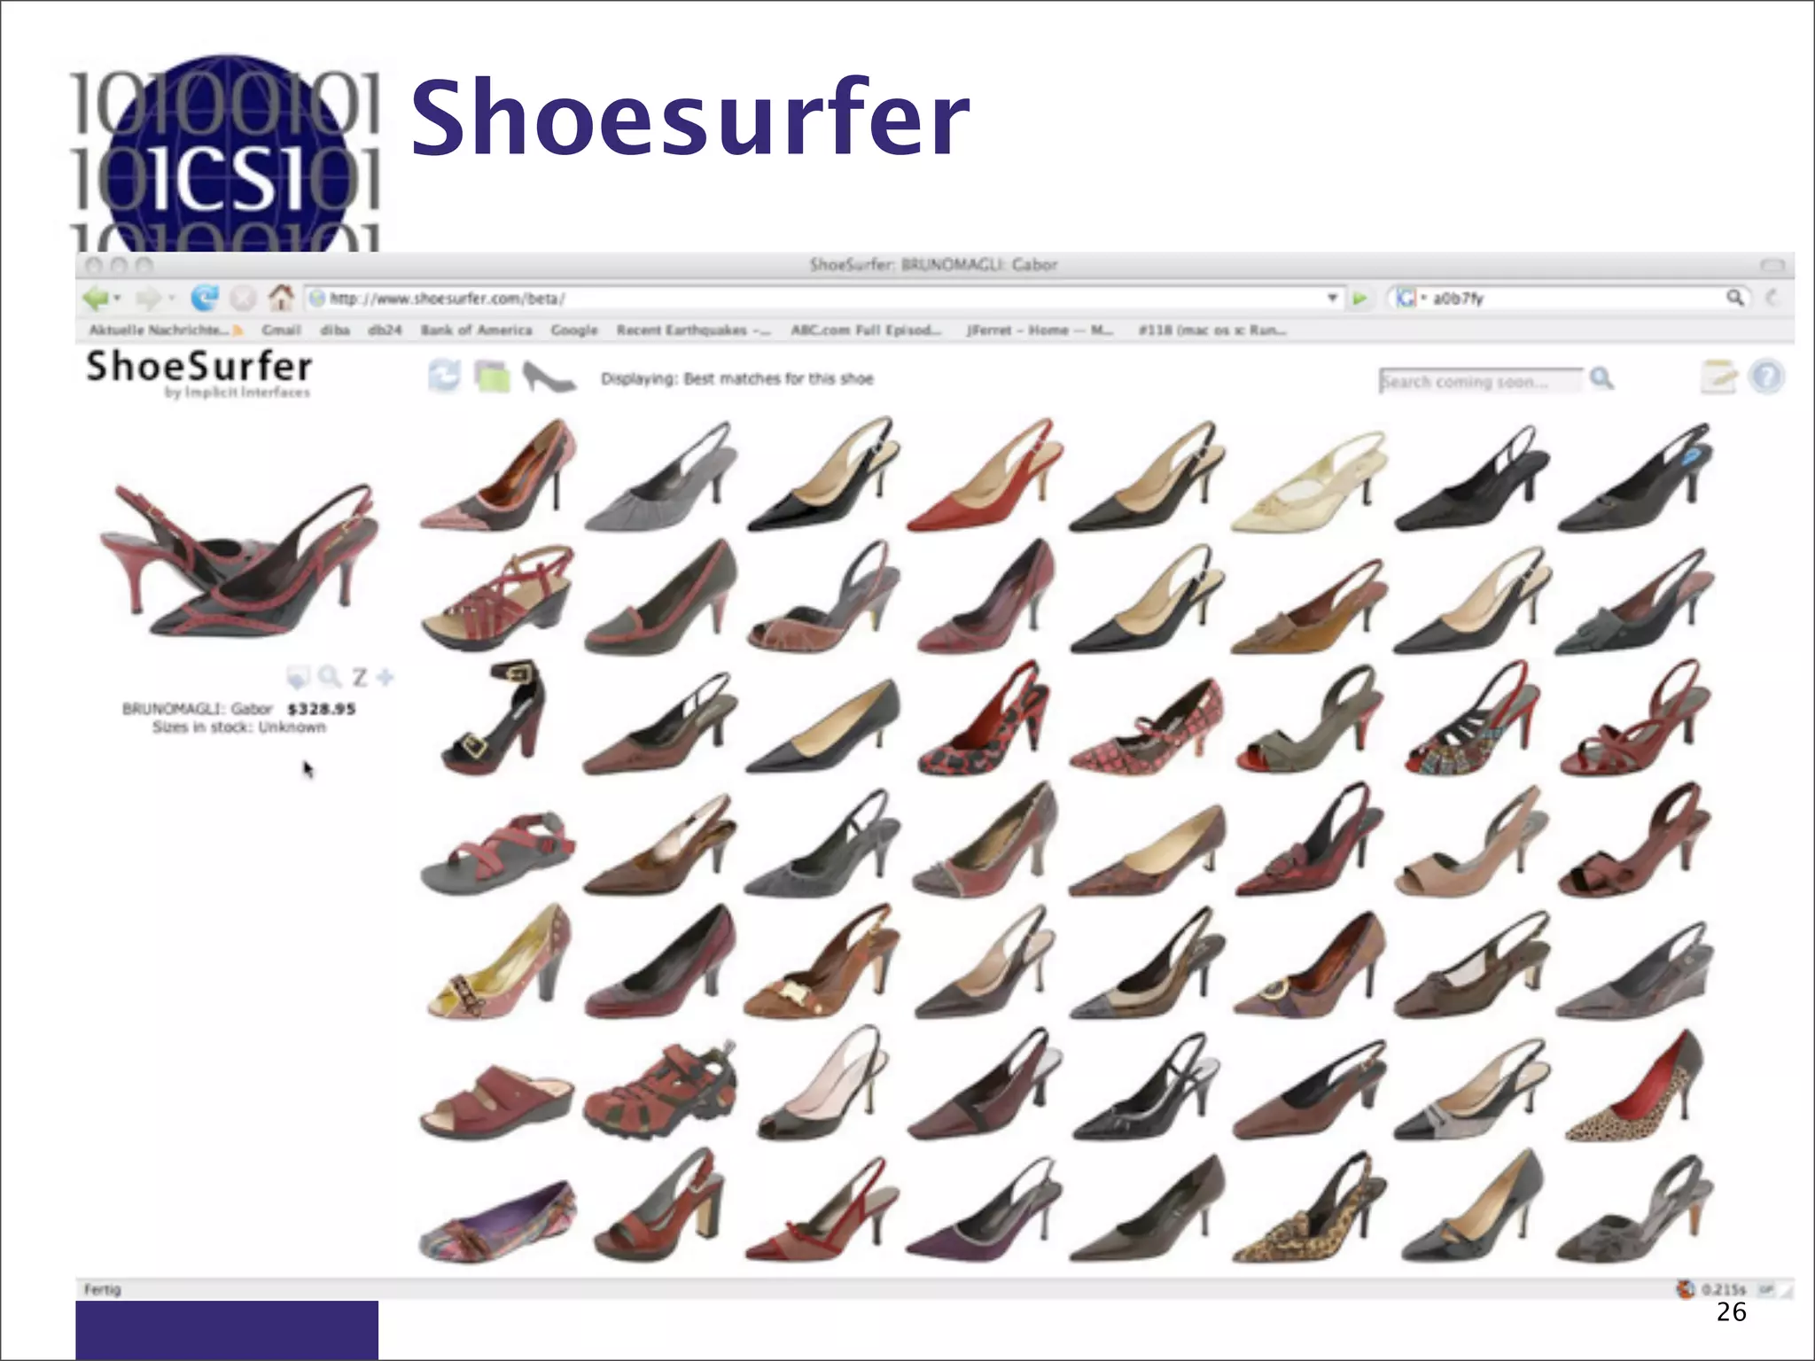Open the Recent Earthquakes bookmark
Viewport: 1815px width, 1361px height.
click(x=694, y=331)
